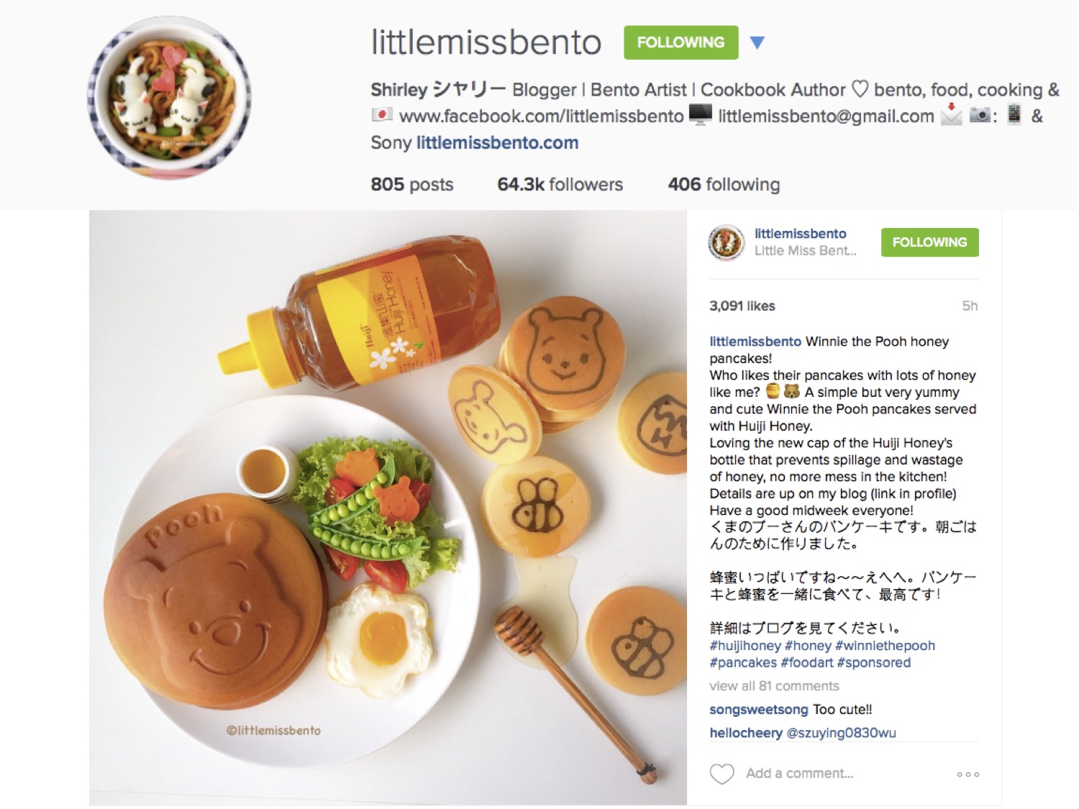Click the camera emoji in the bio
This screenshot has width=1079, height=809.
(x=980, y=115)
